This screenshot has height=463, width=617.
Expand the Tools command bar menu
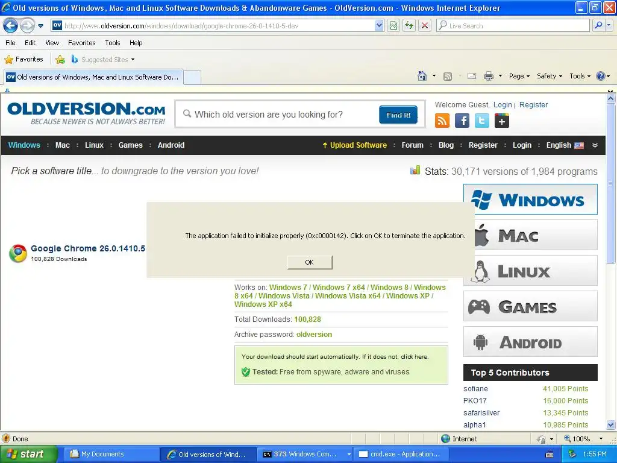click(580, 76)
